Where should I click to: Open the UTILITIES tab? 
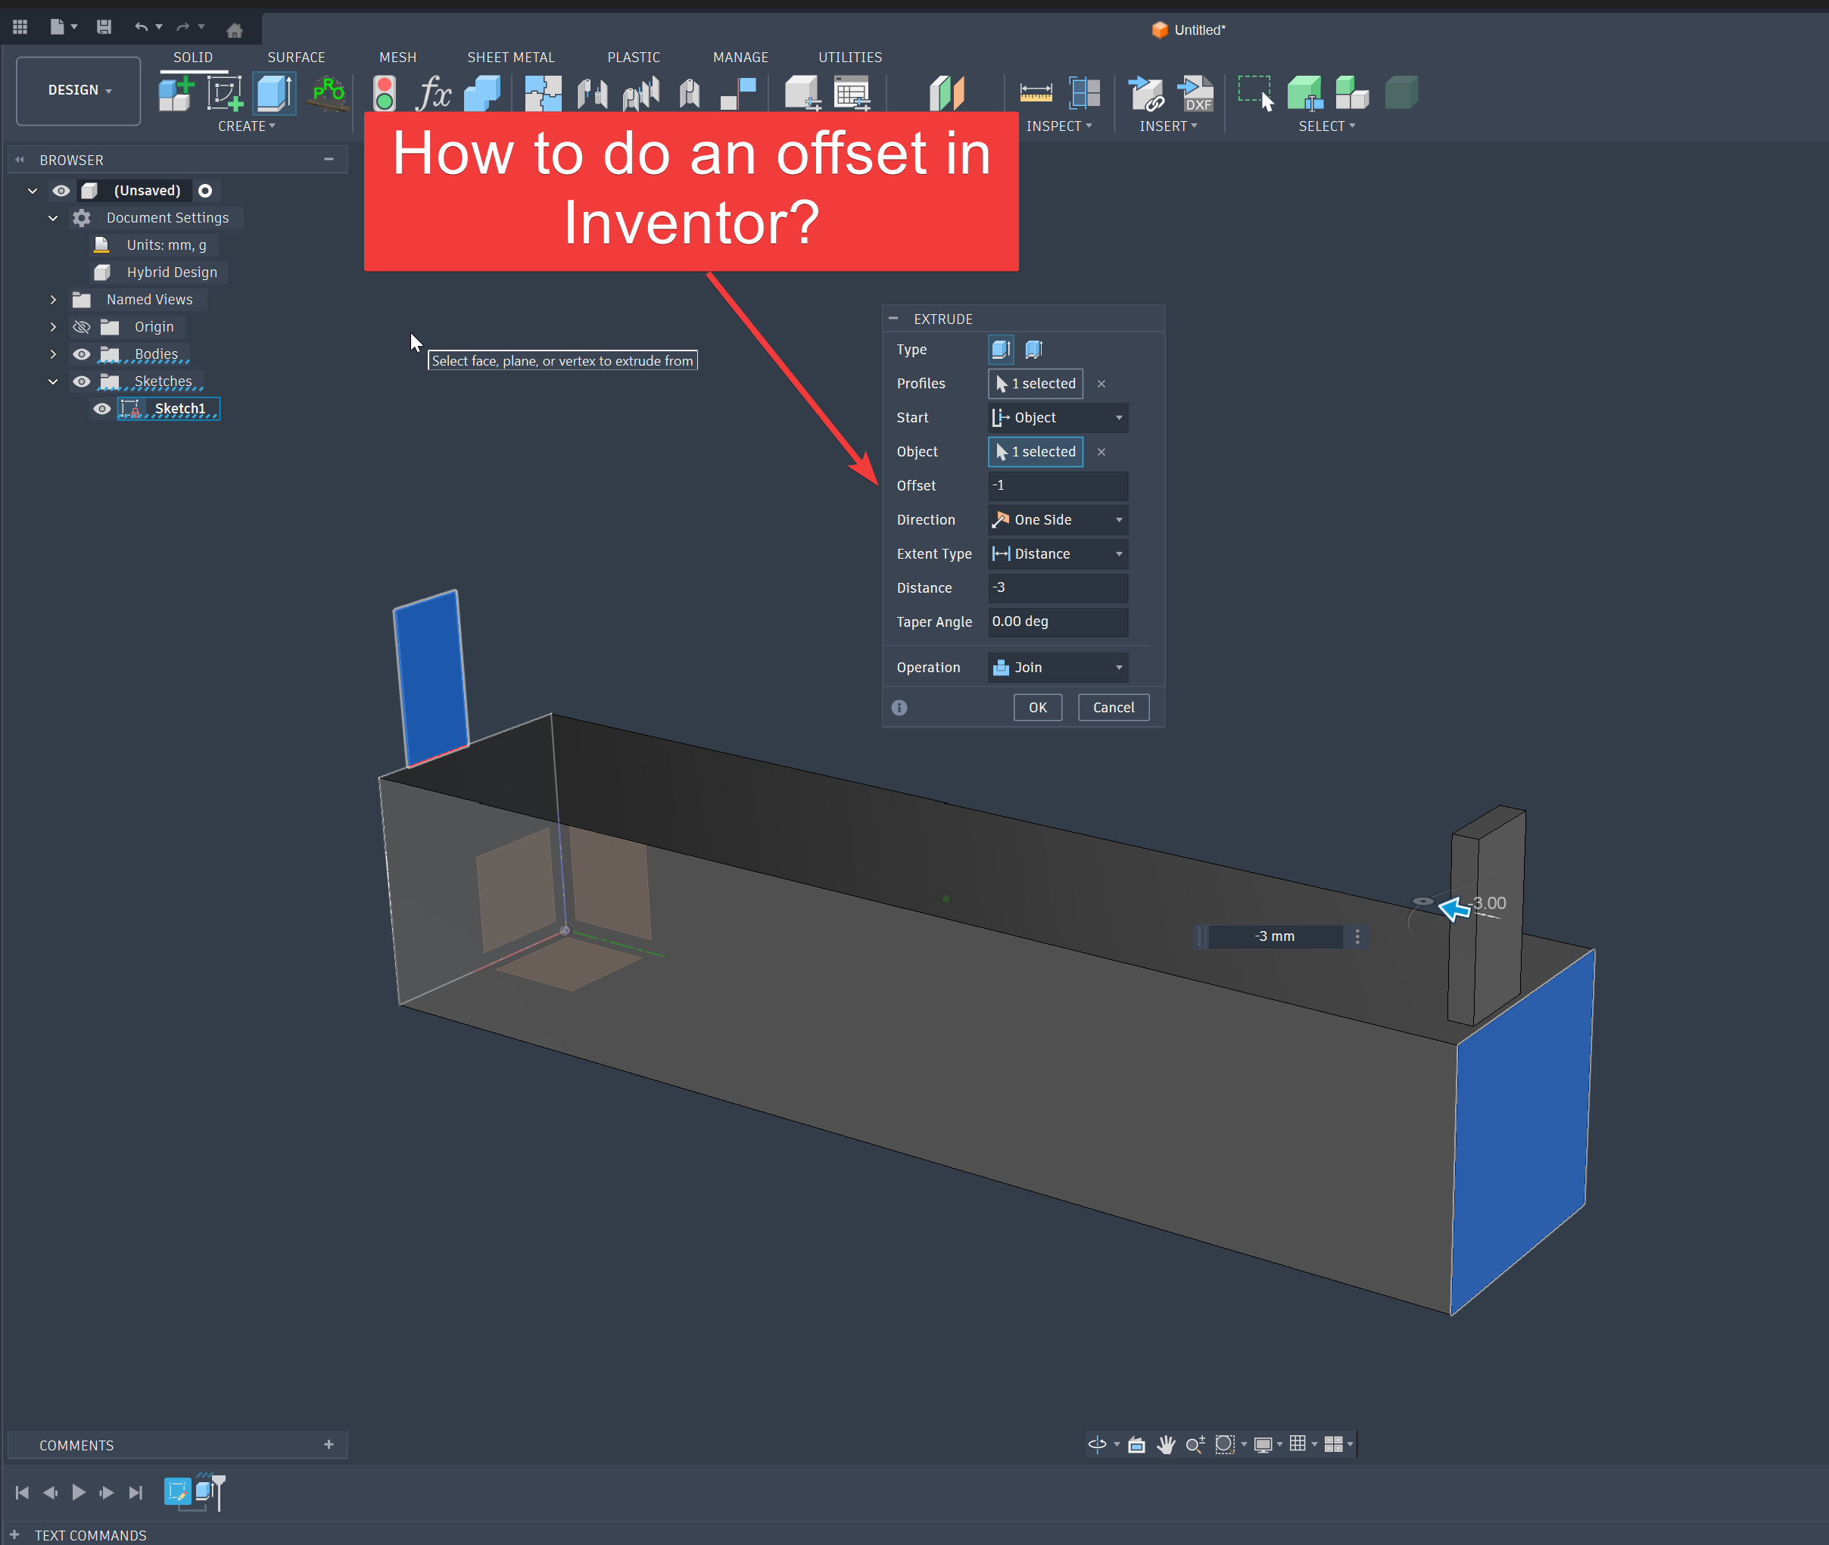click(x=849, y=57)
